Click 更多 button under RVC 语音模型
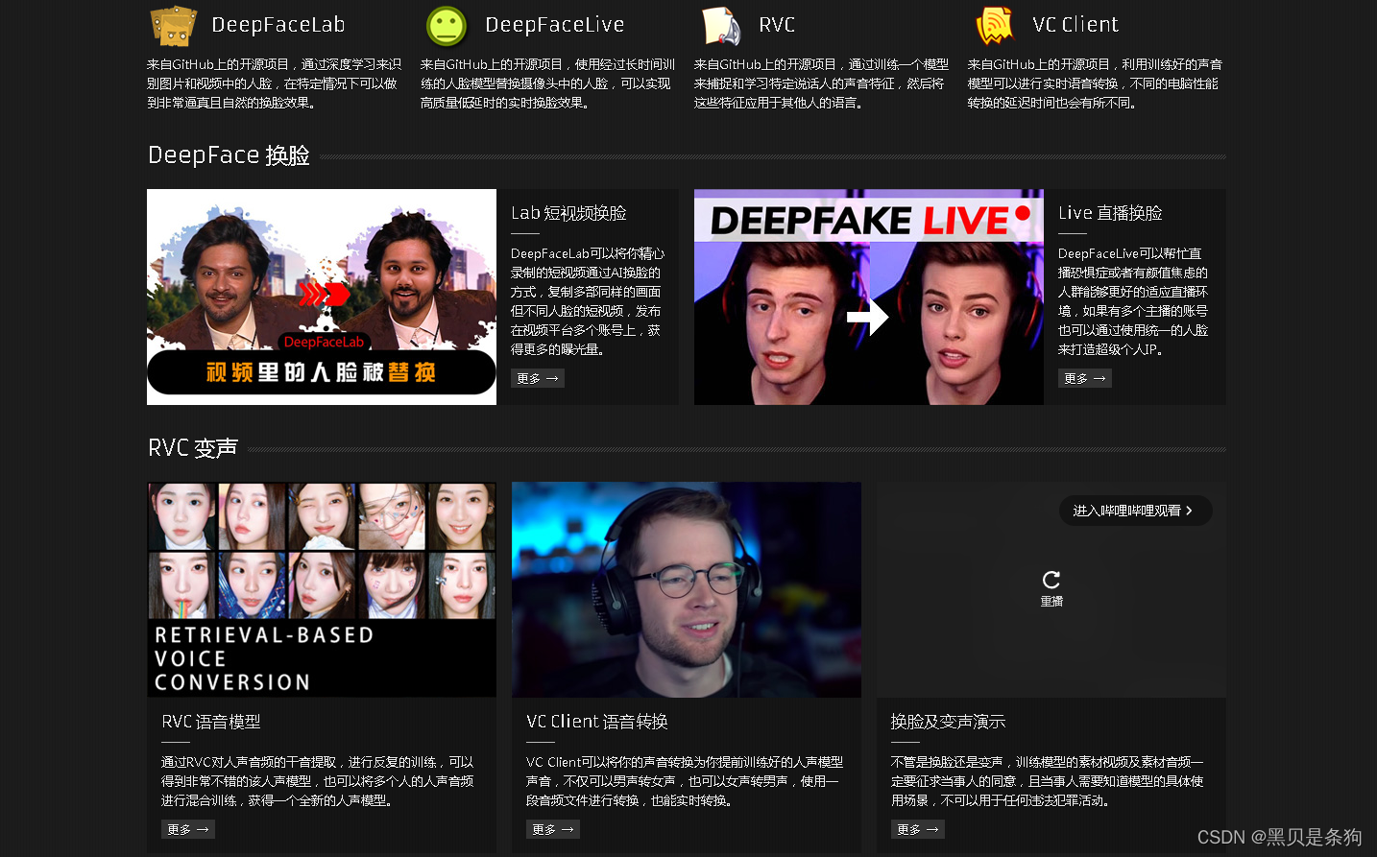The height and width of the screenshot is (857, 1377). [x=188, y=829]
